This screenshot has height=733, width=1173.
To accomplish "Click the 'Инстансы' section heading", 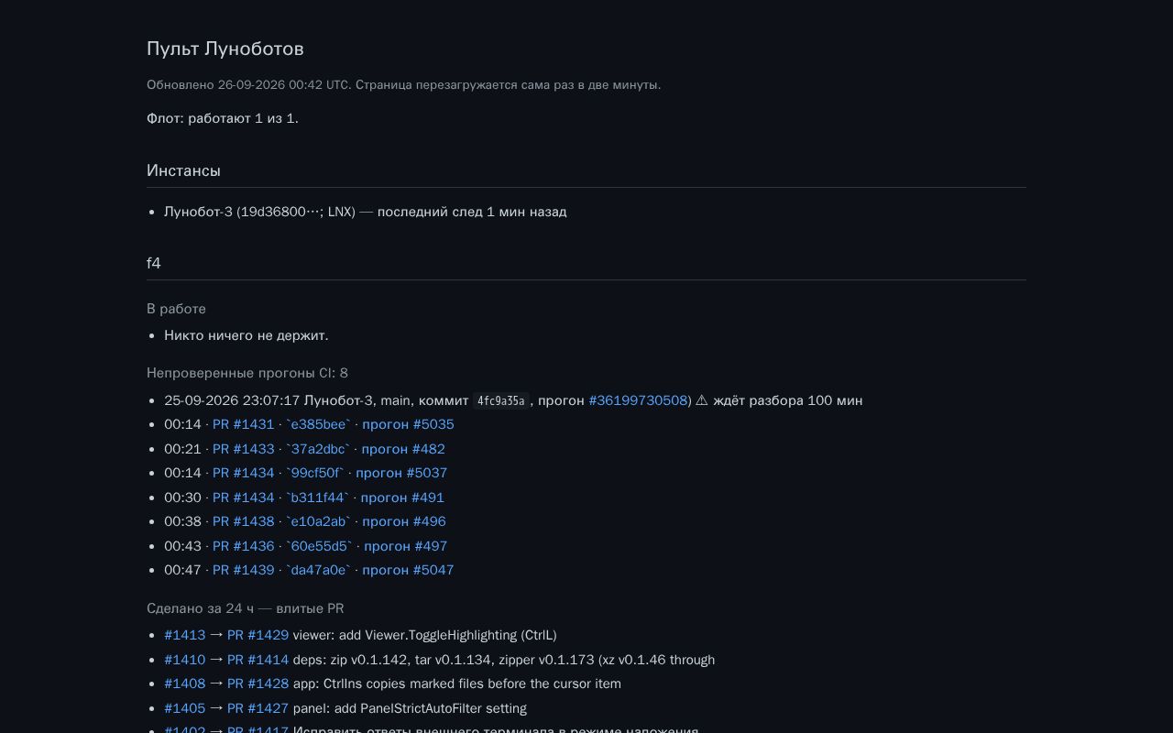I will pos(183,170).
